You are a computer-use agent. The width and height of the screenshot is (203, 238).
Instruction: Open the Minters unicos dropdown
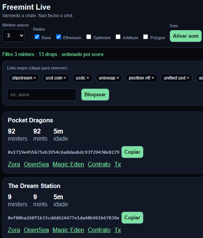coord(14,36)
